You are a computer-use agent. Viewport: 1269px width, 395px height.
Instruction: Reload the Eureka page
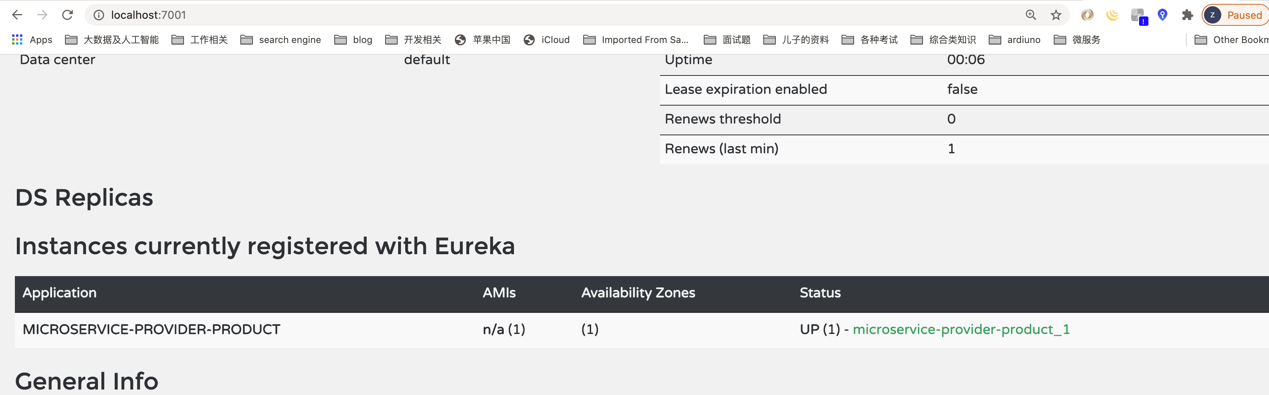click(67, 15)
